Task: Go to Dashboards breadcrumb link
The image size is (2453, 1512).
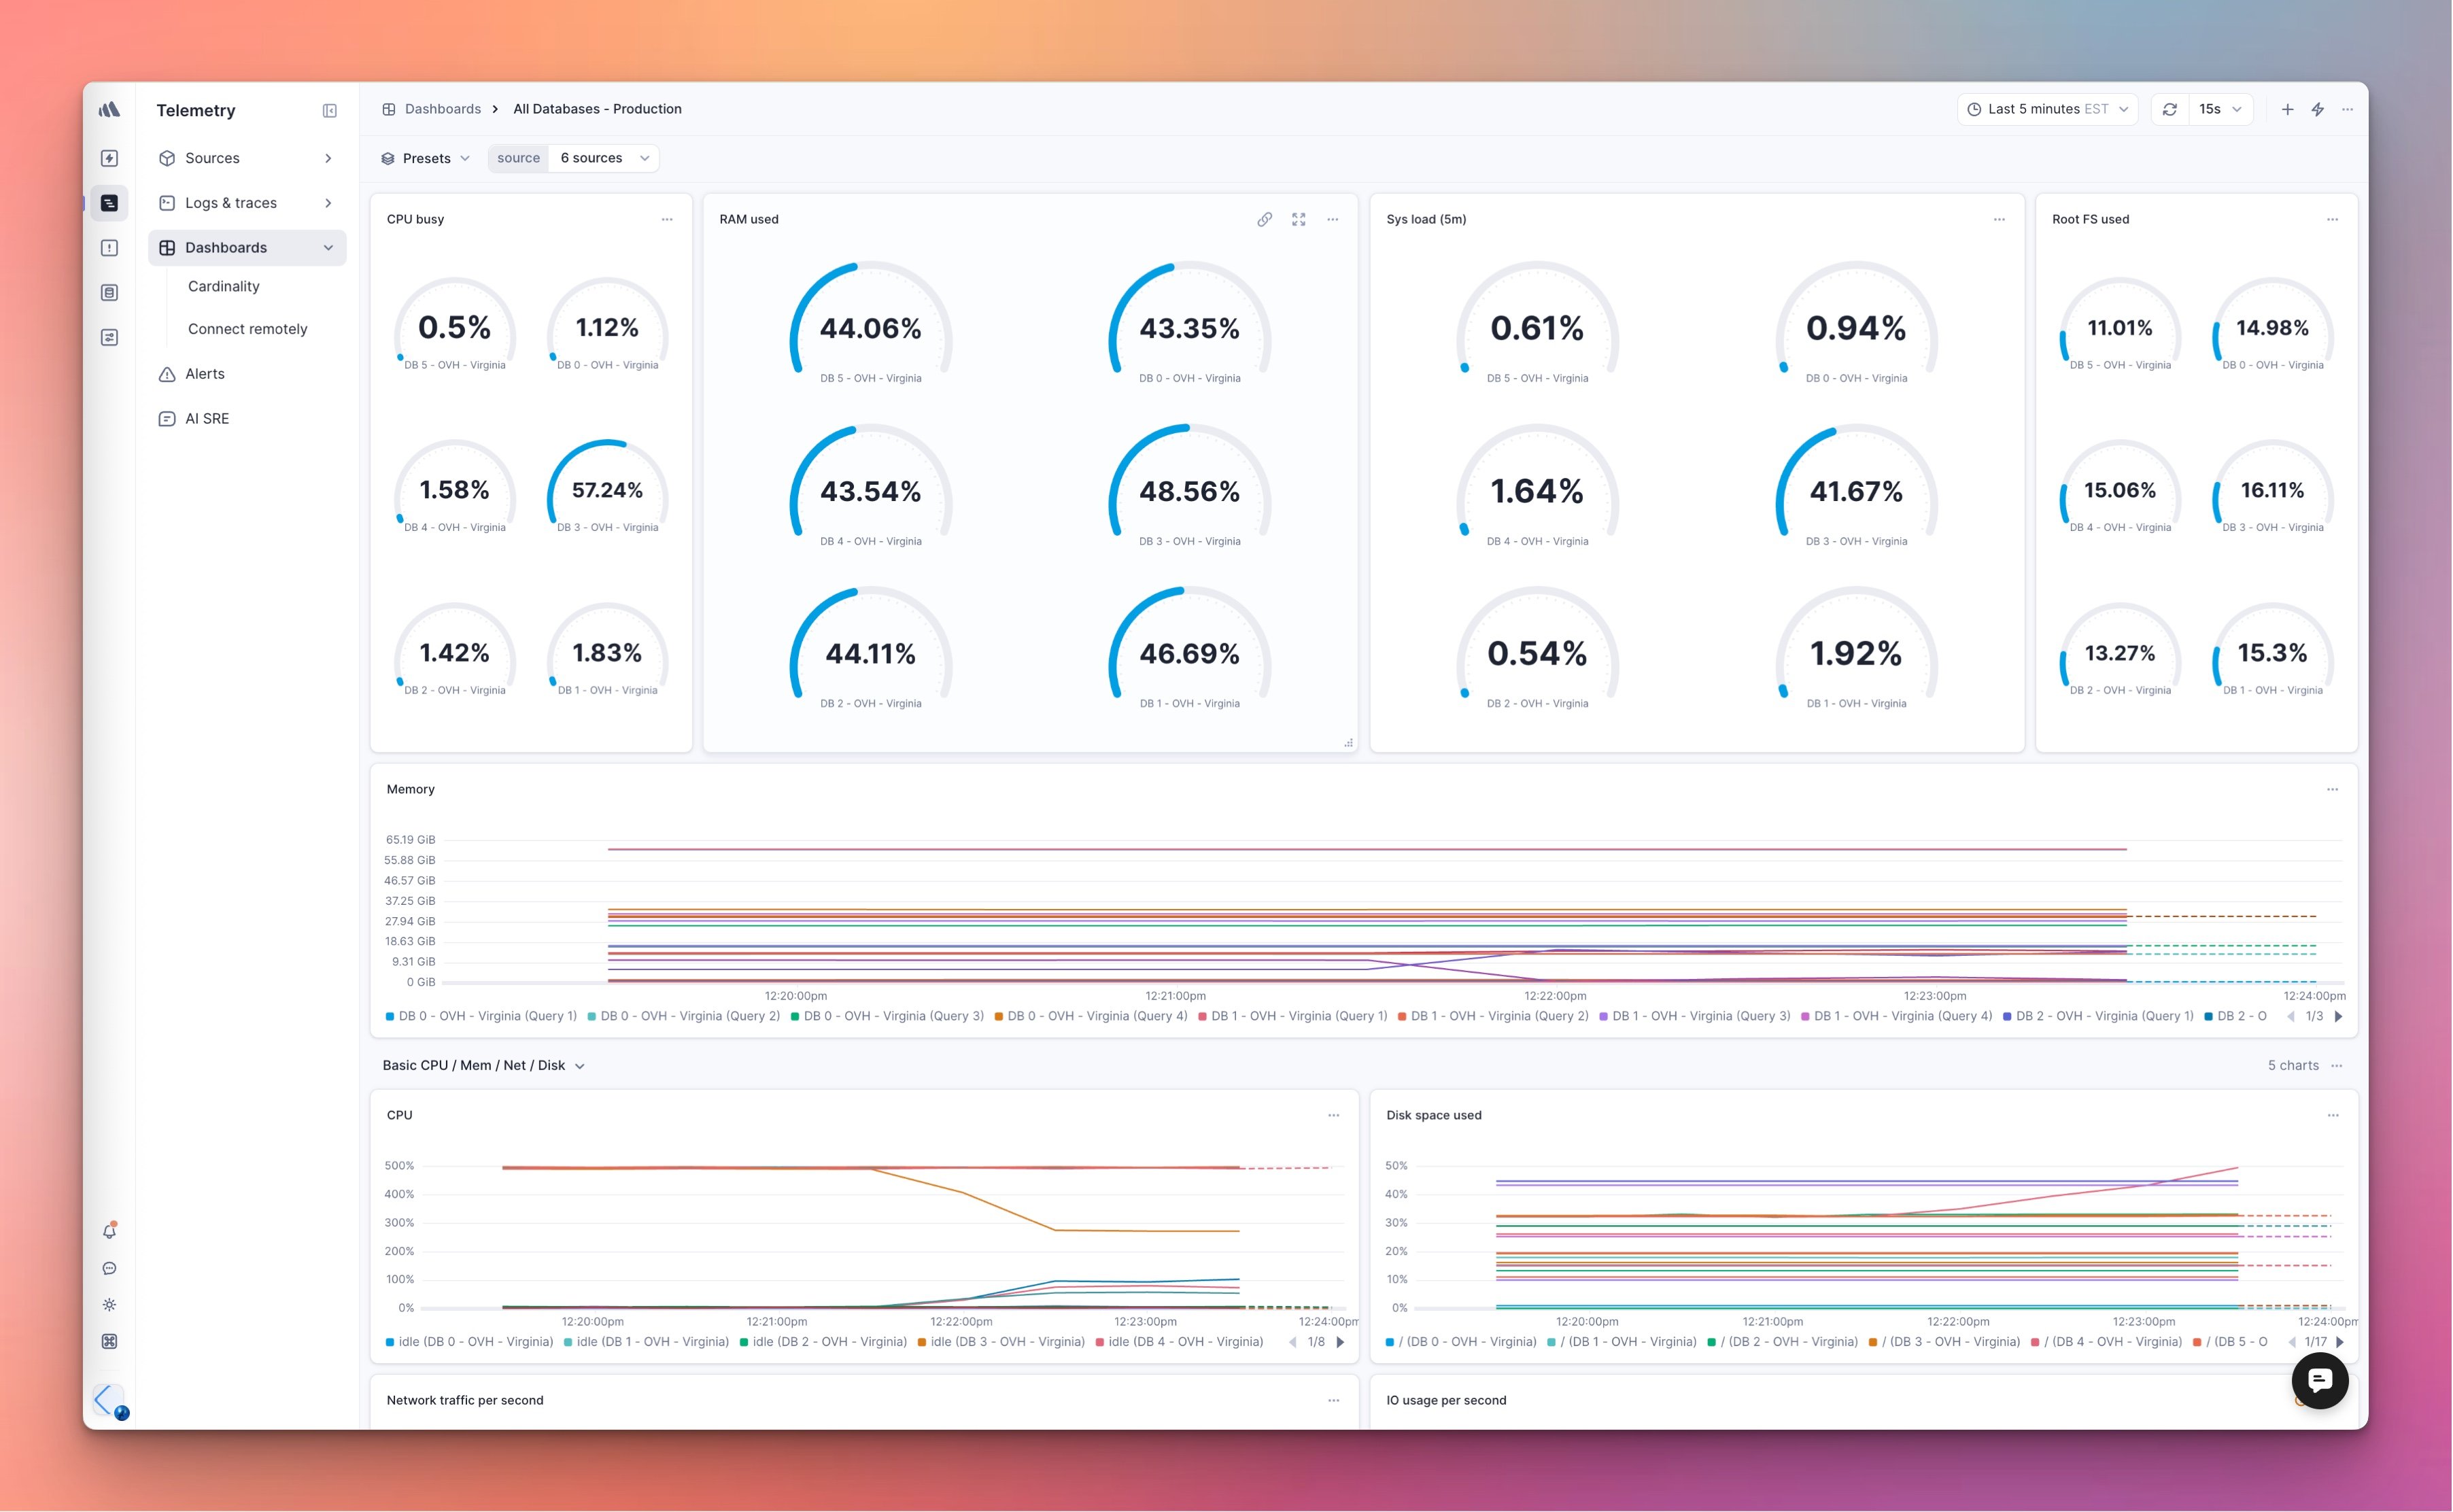Action: click(x=442, y=109)
